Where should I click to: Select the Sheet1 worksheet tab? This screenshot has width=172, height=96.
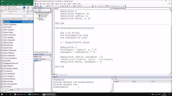pos(12,89)
